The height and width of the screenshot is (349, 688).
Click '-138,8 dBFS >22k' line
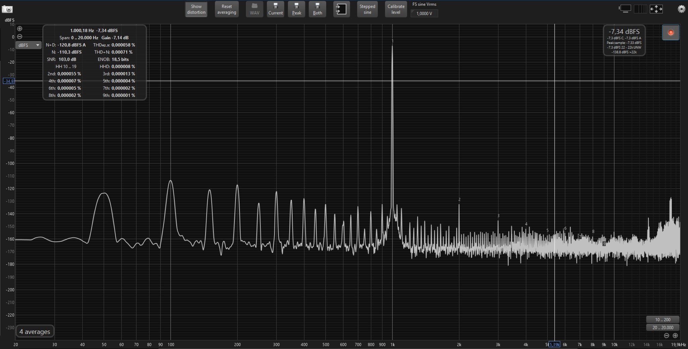624,52
